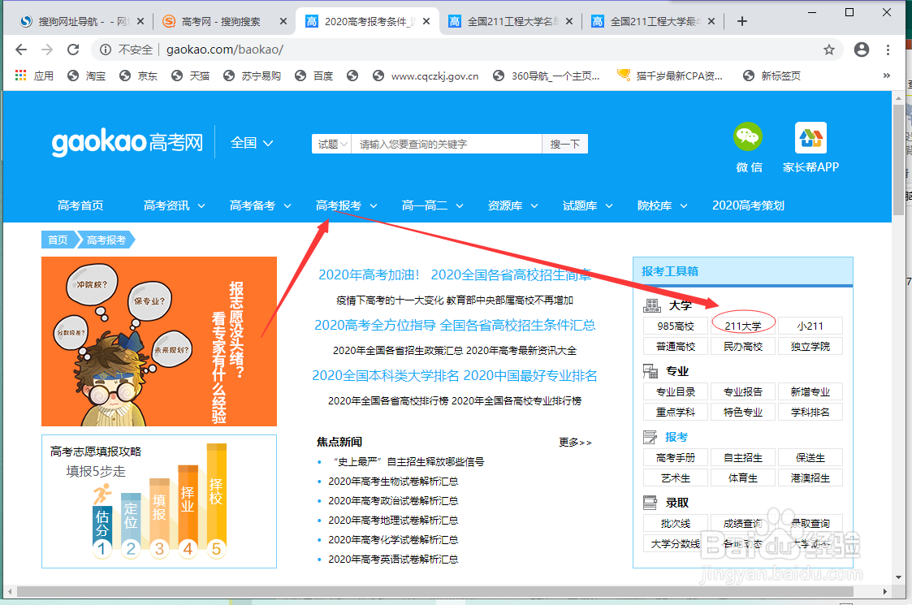This screenshot has width=912, height=605.
Task: Click the gaokao 高考网 logo
Action: pos(126,142)
